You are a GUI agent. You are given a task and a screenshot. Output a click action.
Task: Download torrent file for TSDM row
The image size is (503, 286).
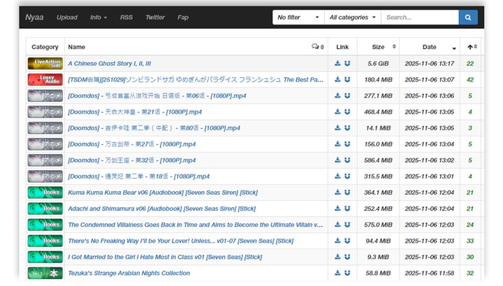(337, 79)
